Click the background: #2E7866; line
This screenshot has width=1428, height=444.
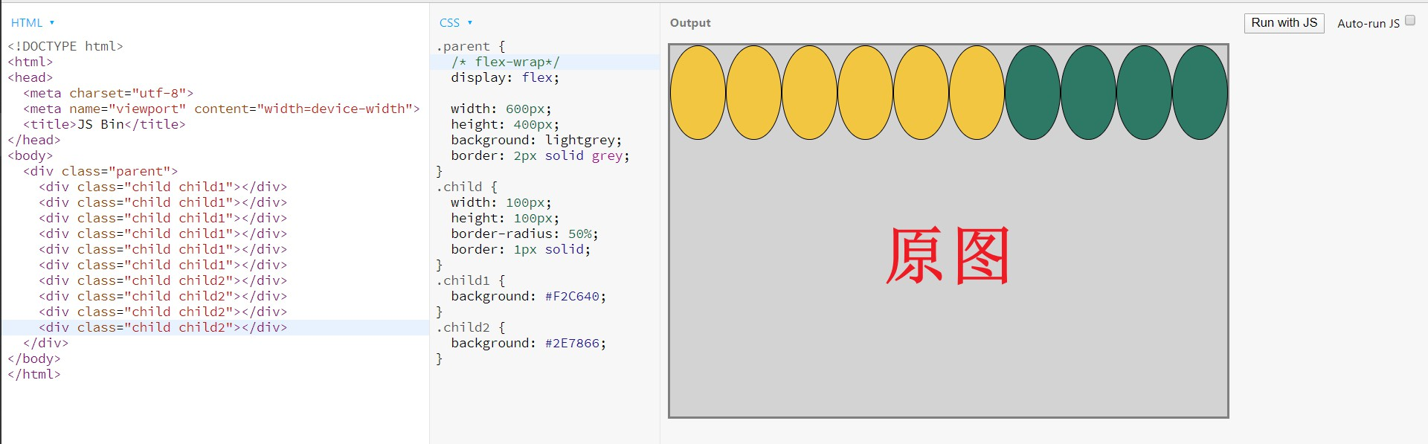pos(528,343)
